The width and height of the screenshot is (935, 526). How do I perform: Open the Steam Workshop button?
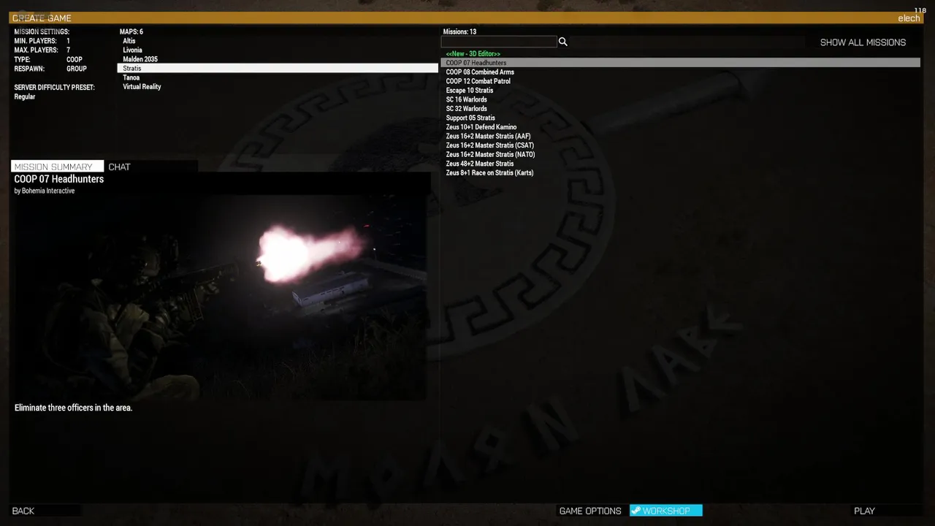click(x=666, y=511)
